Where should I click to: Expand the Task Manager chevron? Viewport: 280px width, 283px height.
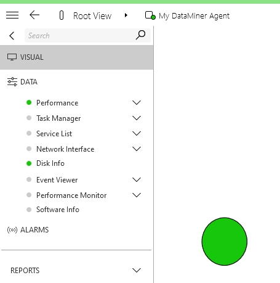coord(137,118)
